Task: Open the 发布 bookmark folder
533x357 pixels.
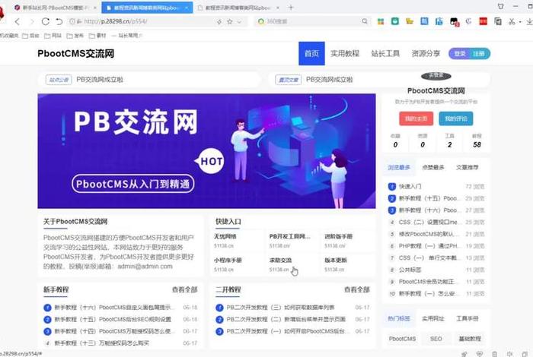Action: click(x=75, y=35)
